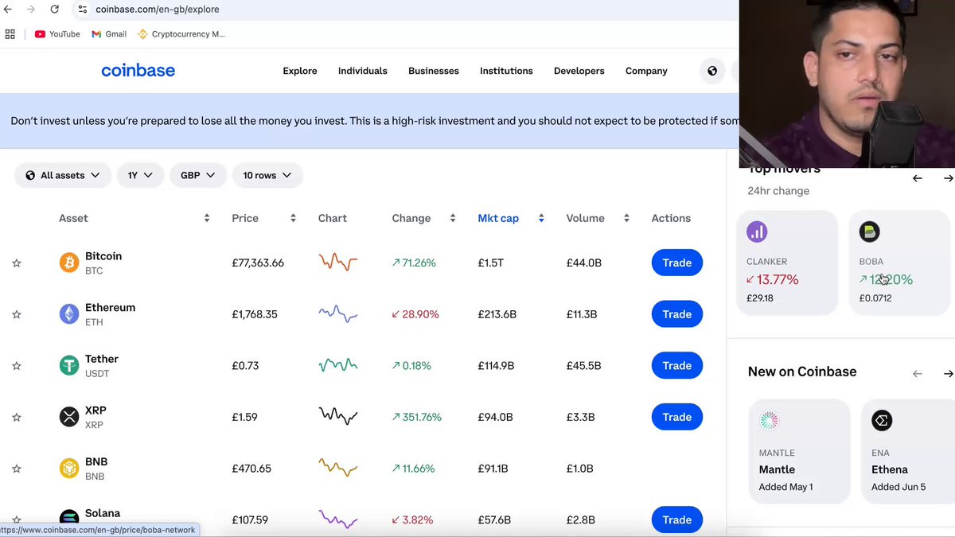Show previous New on Coinbase items
955x537 pixels.
pos(918,373)
